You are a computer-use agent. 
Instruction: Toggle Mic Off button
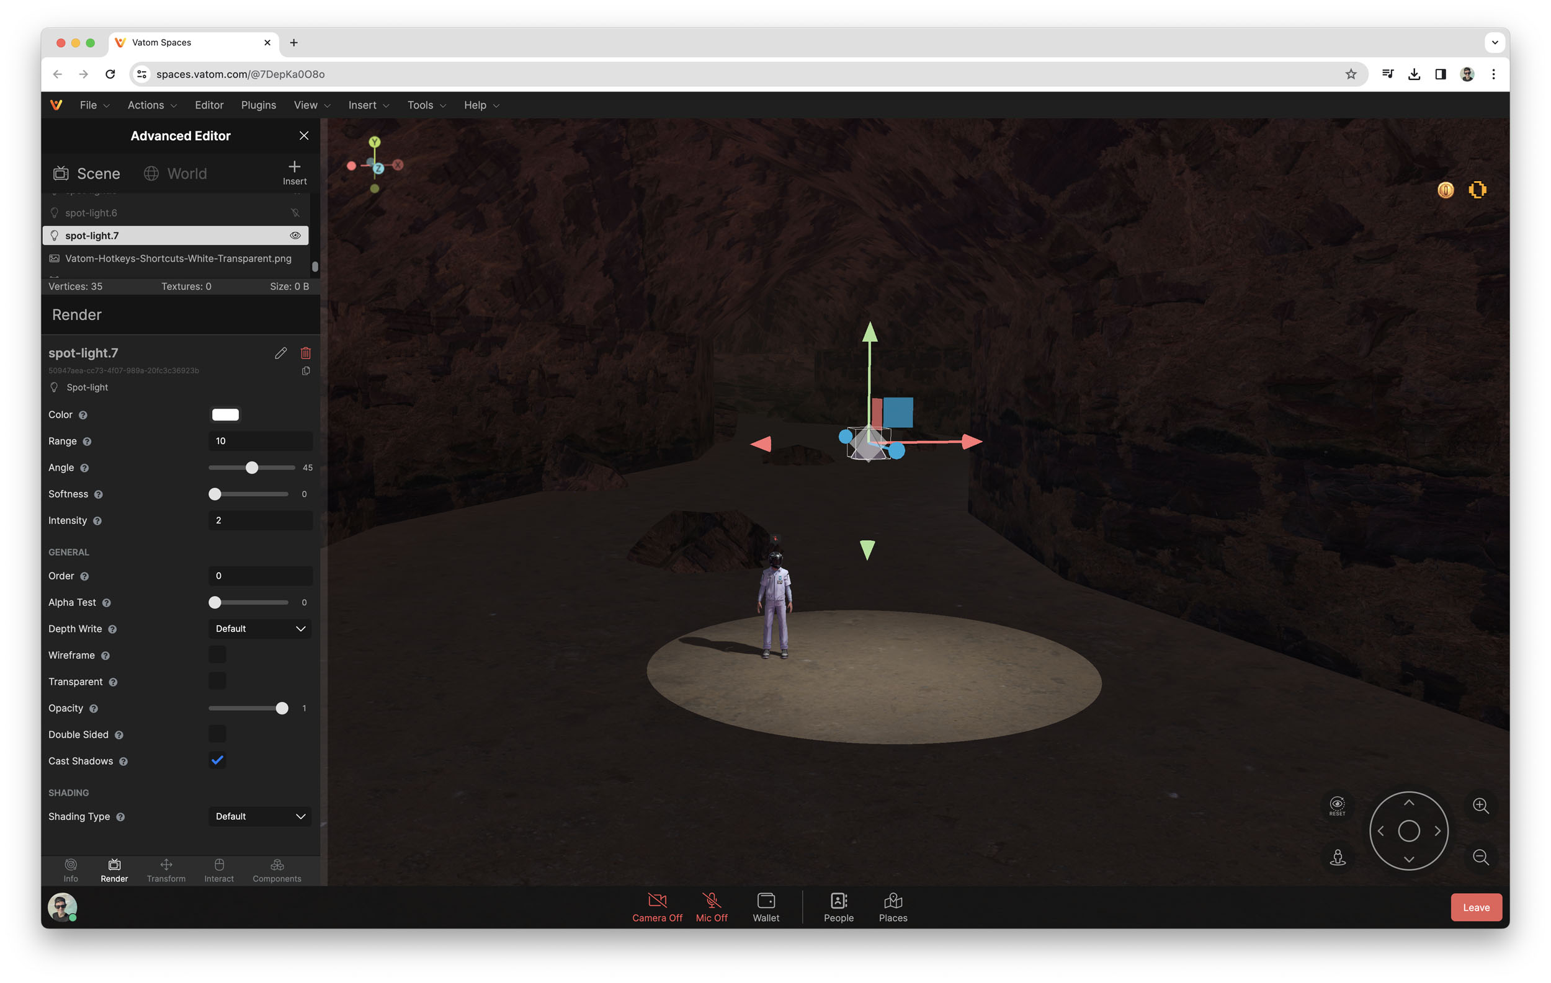point(711,908)
